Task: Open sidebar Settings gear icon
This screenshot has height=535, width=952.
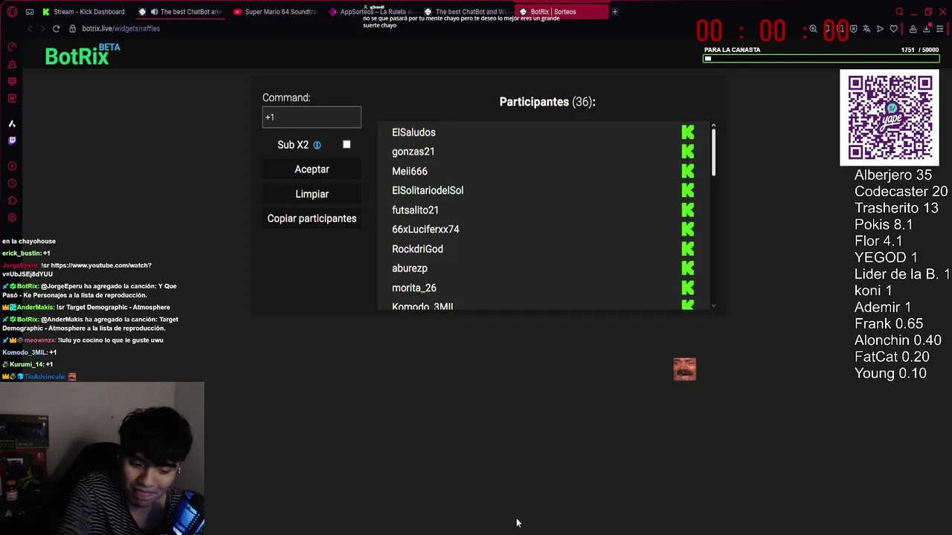Action: pyautogui.click(x=12, y=218)
